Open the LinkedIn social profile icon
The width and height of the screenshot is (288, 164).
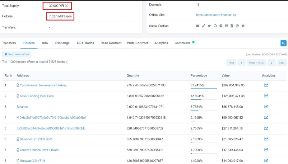tap(226, 26)
